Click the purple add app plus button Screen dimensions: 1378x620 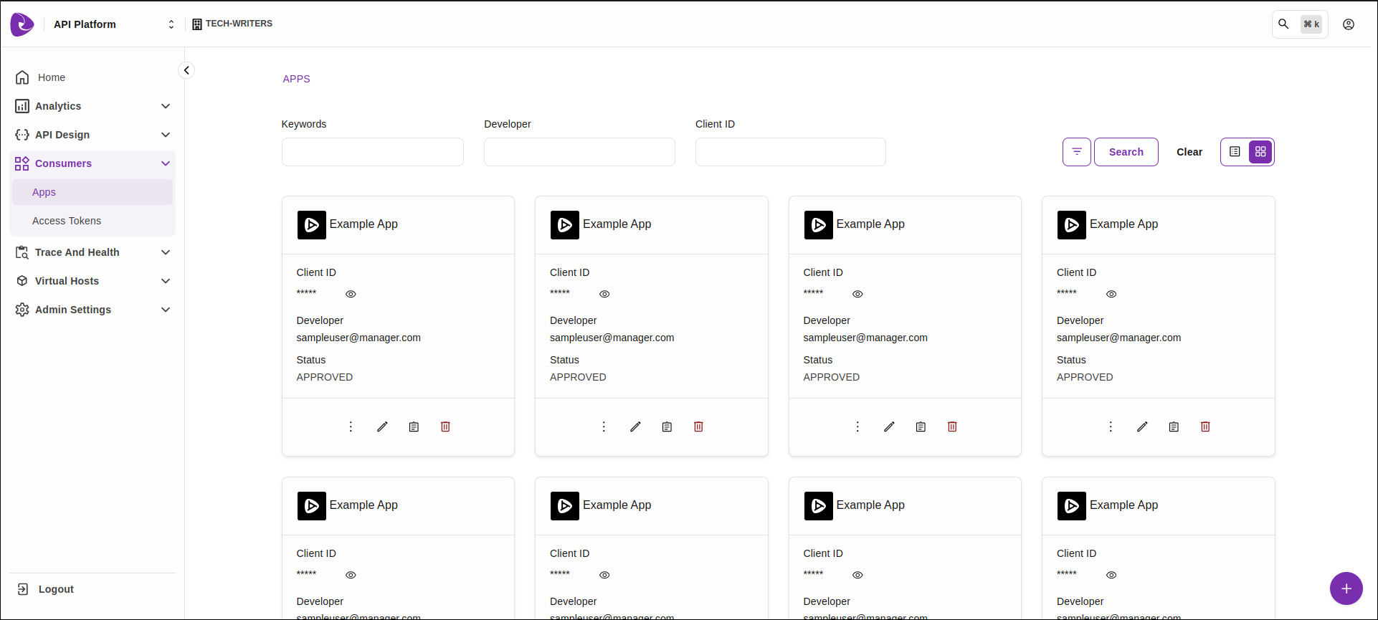click(x=1346, y=588)
